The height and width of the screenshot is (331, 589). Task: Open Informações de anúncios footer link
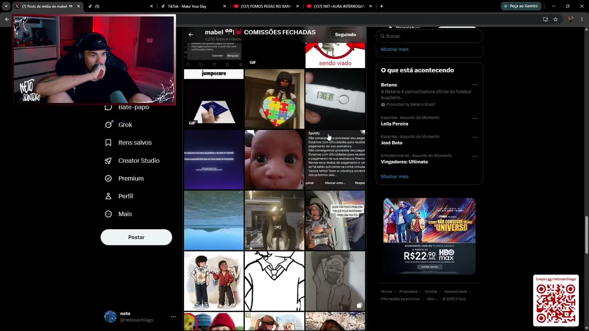[400, 299]
